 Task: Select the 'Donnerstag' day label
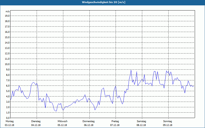pos(88,121)
